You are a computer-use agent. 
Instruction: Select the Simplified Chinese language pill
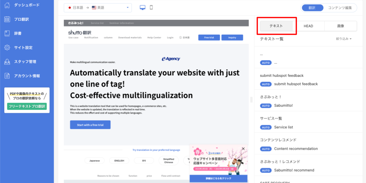click(169, 160)
